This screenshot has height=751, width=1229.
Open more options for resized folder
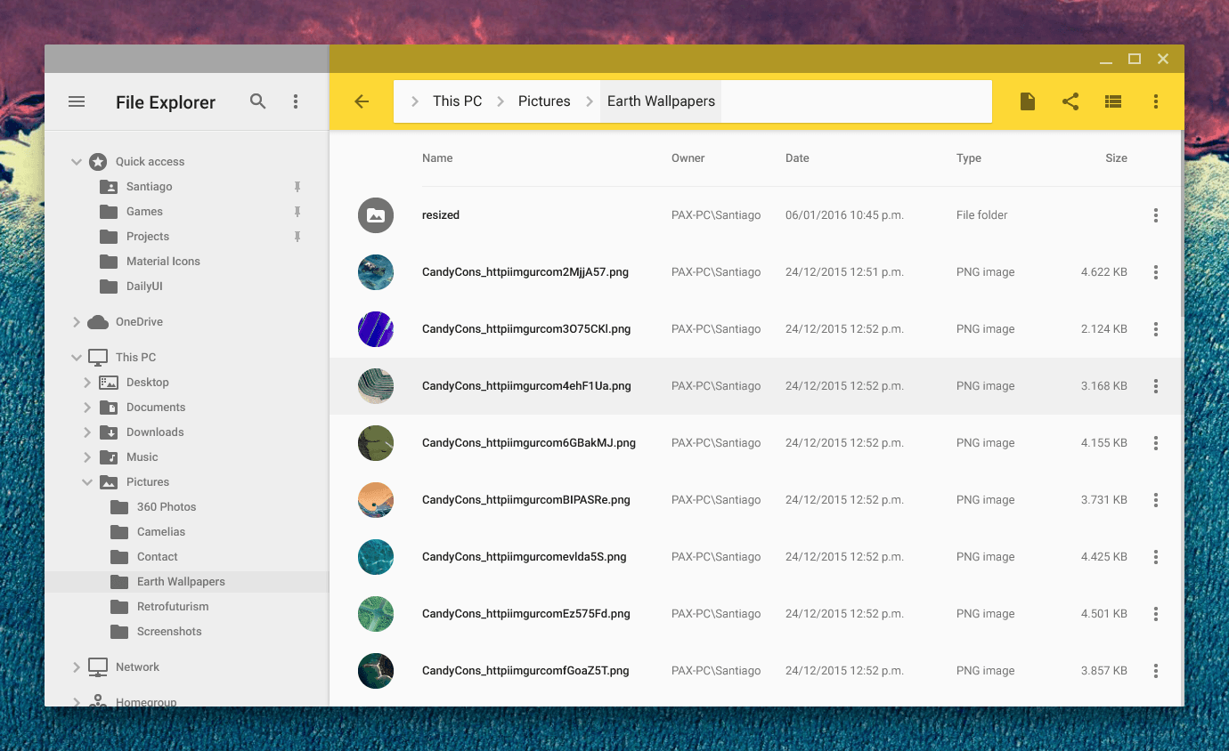tap(1156, 215)
